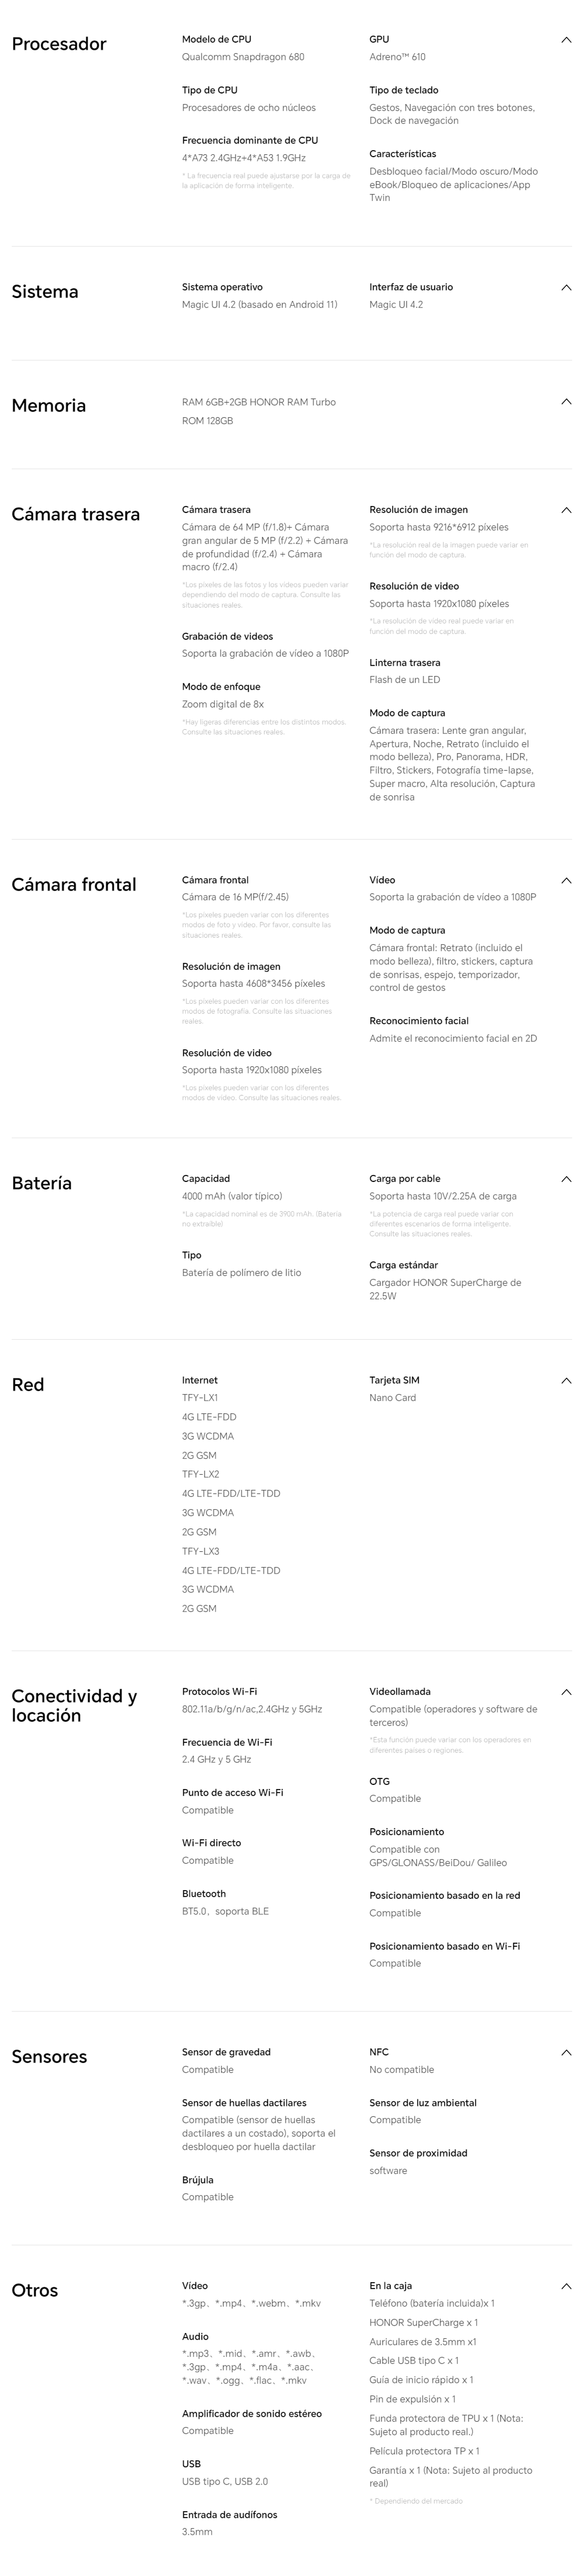
Task: Click the Sistema section heading
Action: click(x=45, y=292)
